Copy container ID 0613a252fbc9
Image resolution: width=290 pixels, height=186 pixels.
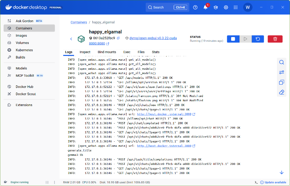[118, 38]
